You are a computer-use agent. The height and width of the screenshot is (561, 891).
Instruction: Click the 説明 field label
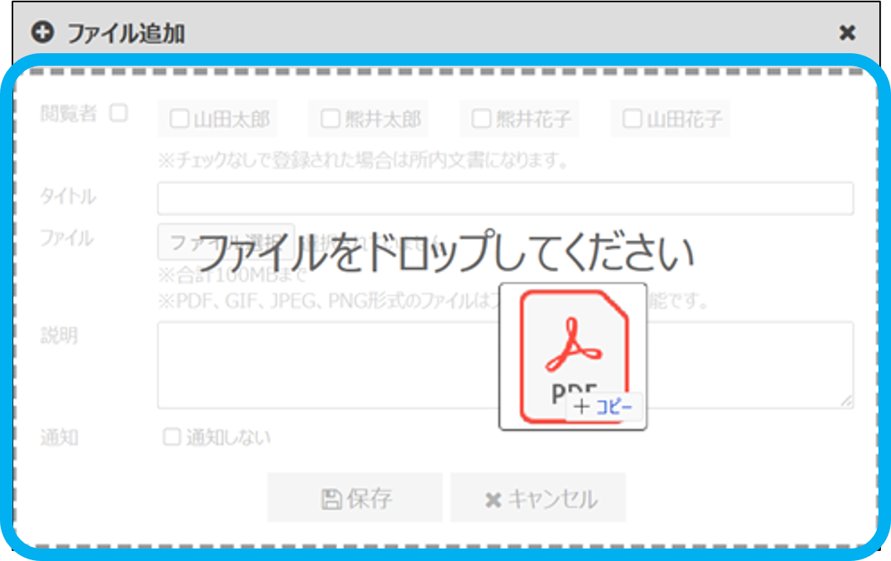(x=59, y=336)
